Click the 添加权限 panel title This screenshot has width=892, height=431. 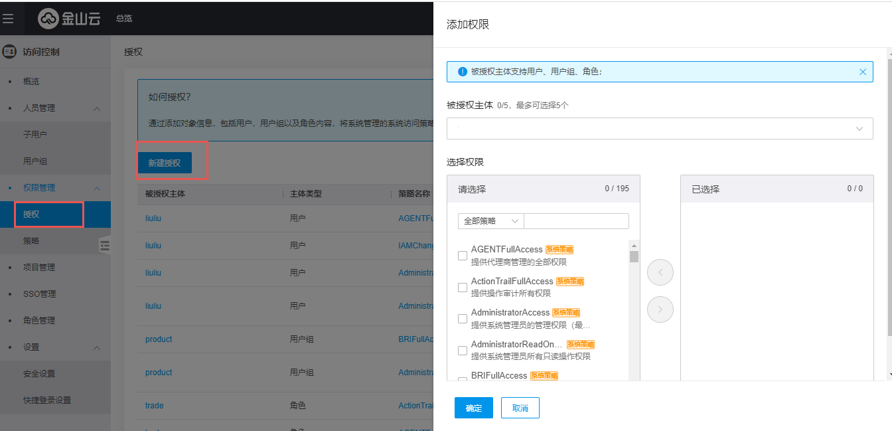coord(468,25)
